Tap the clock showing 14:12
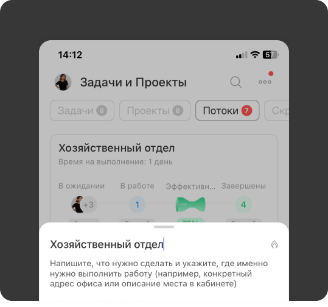This screenshot has width=328, height=307. point(70,55)
